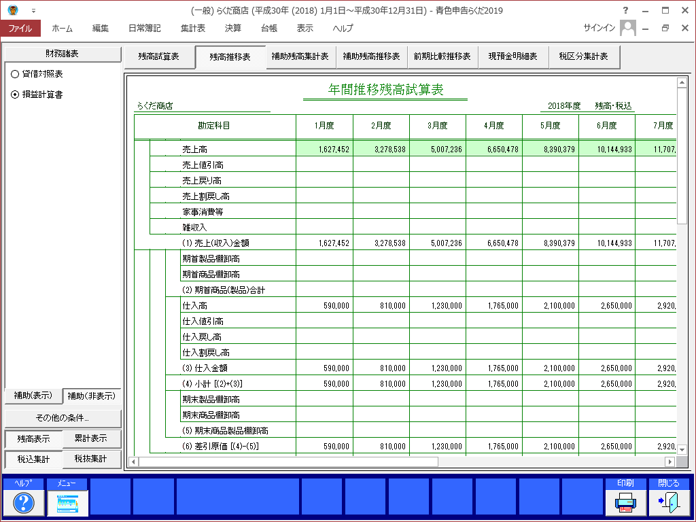Click the horizontal scrollbar thumb

[x=288, y=462]
